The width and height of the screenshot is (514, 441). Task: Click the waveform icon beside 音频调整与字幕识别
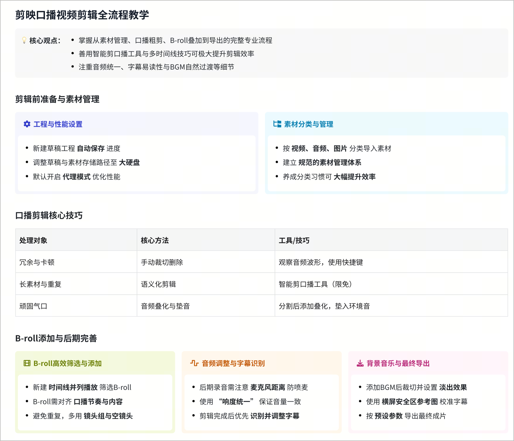coord(194,363)
